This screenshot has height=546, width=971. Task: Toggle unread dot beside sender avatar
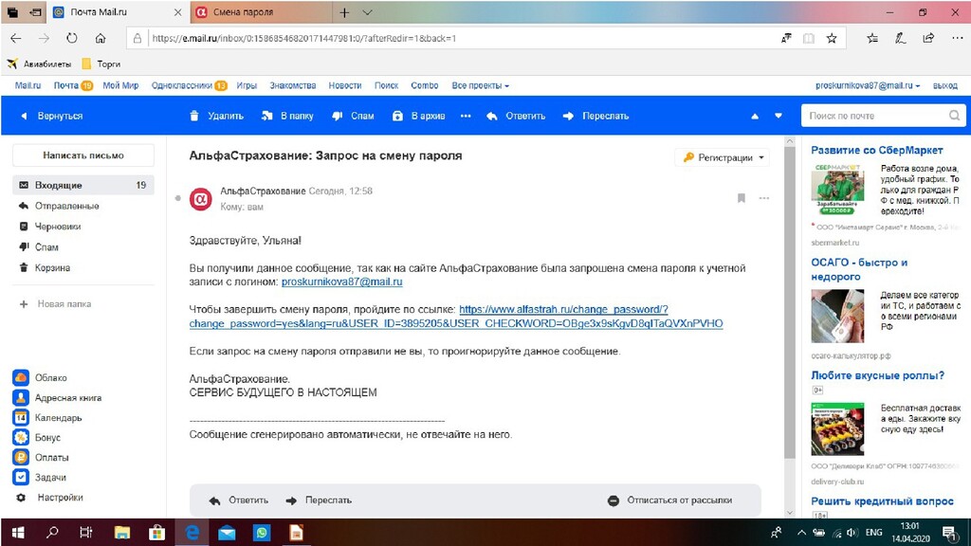(177, 199)
